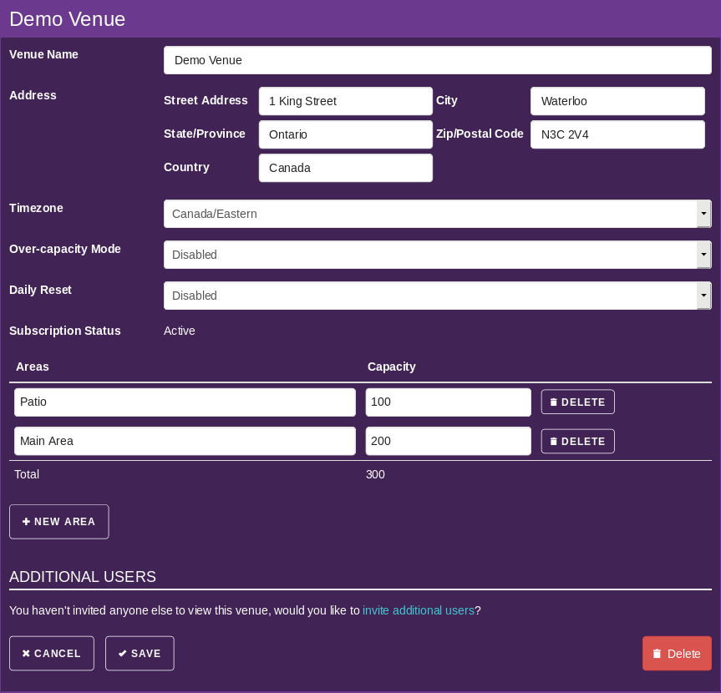Change the Patio capacity field
The width and height of the screenshot is (721, 693).
click(x=448, y=402)
